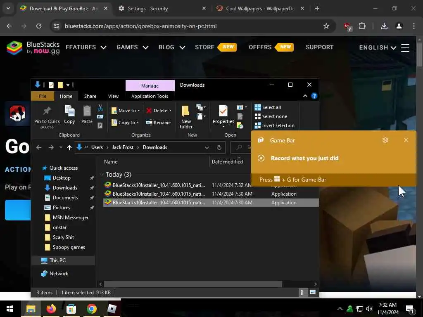Open Chrome profile icon
The height and width of the screenshot is (317, 423).
[x=399, y=26]
